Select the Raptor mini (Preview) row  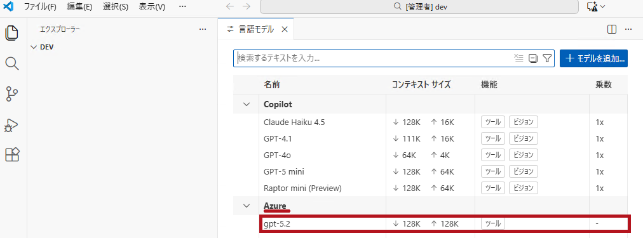pos(431,188)
